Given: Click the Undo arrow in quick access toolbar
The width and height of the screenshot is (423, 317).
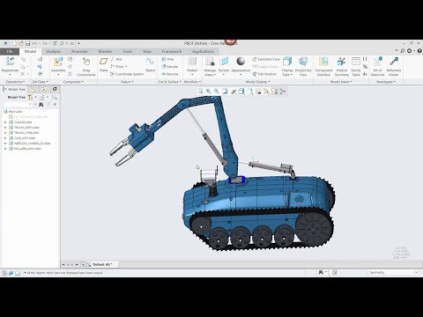Looking at the screenshot, I should [34, 43].
